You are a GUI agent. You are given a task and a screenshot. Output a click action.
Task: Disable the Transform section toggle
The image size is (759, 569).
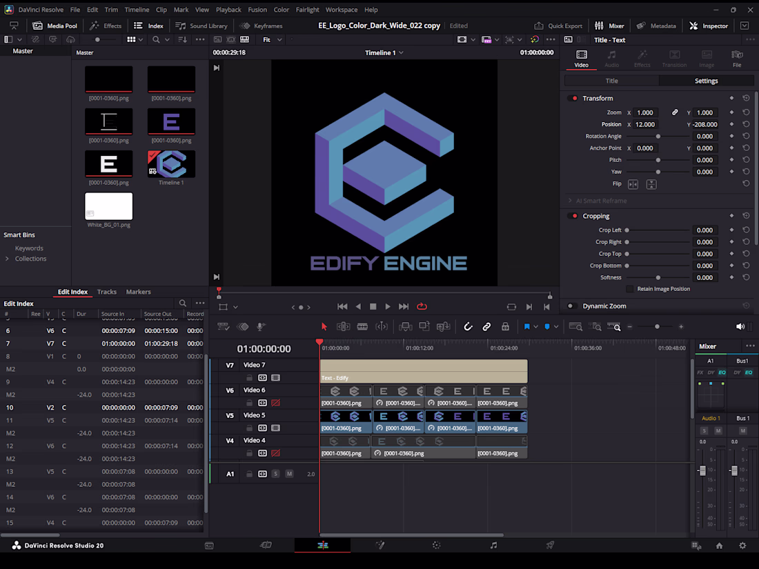tap(573, 99)
